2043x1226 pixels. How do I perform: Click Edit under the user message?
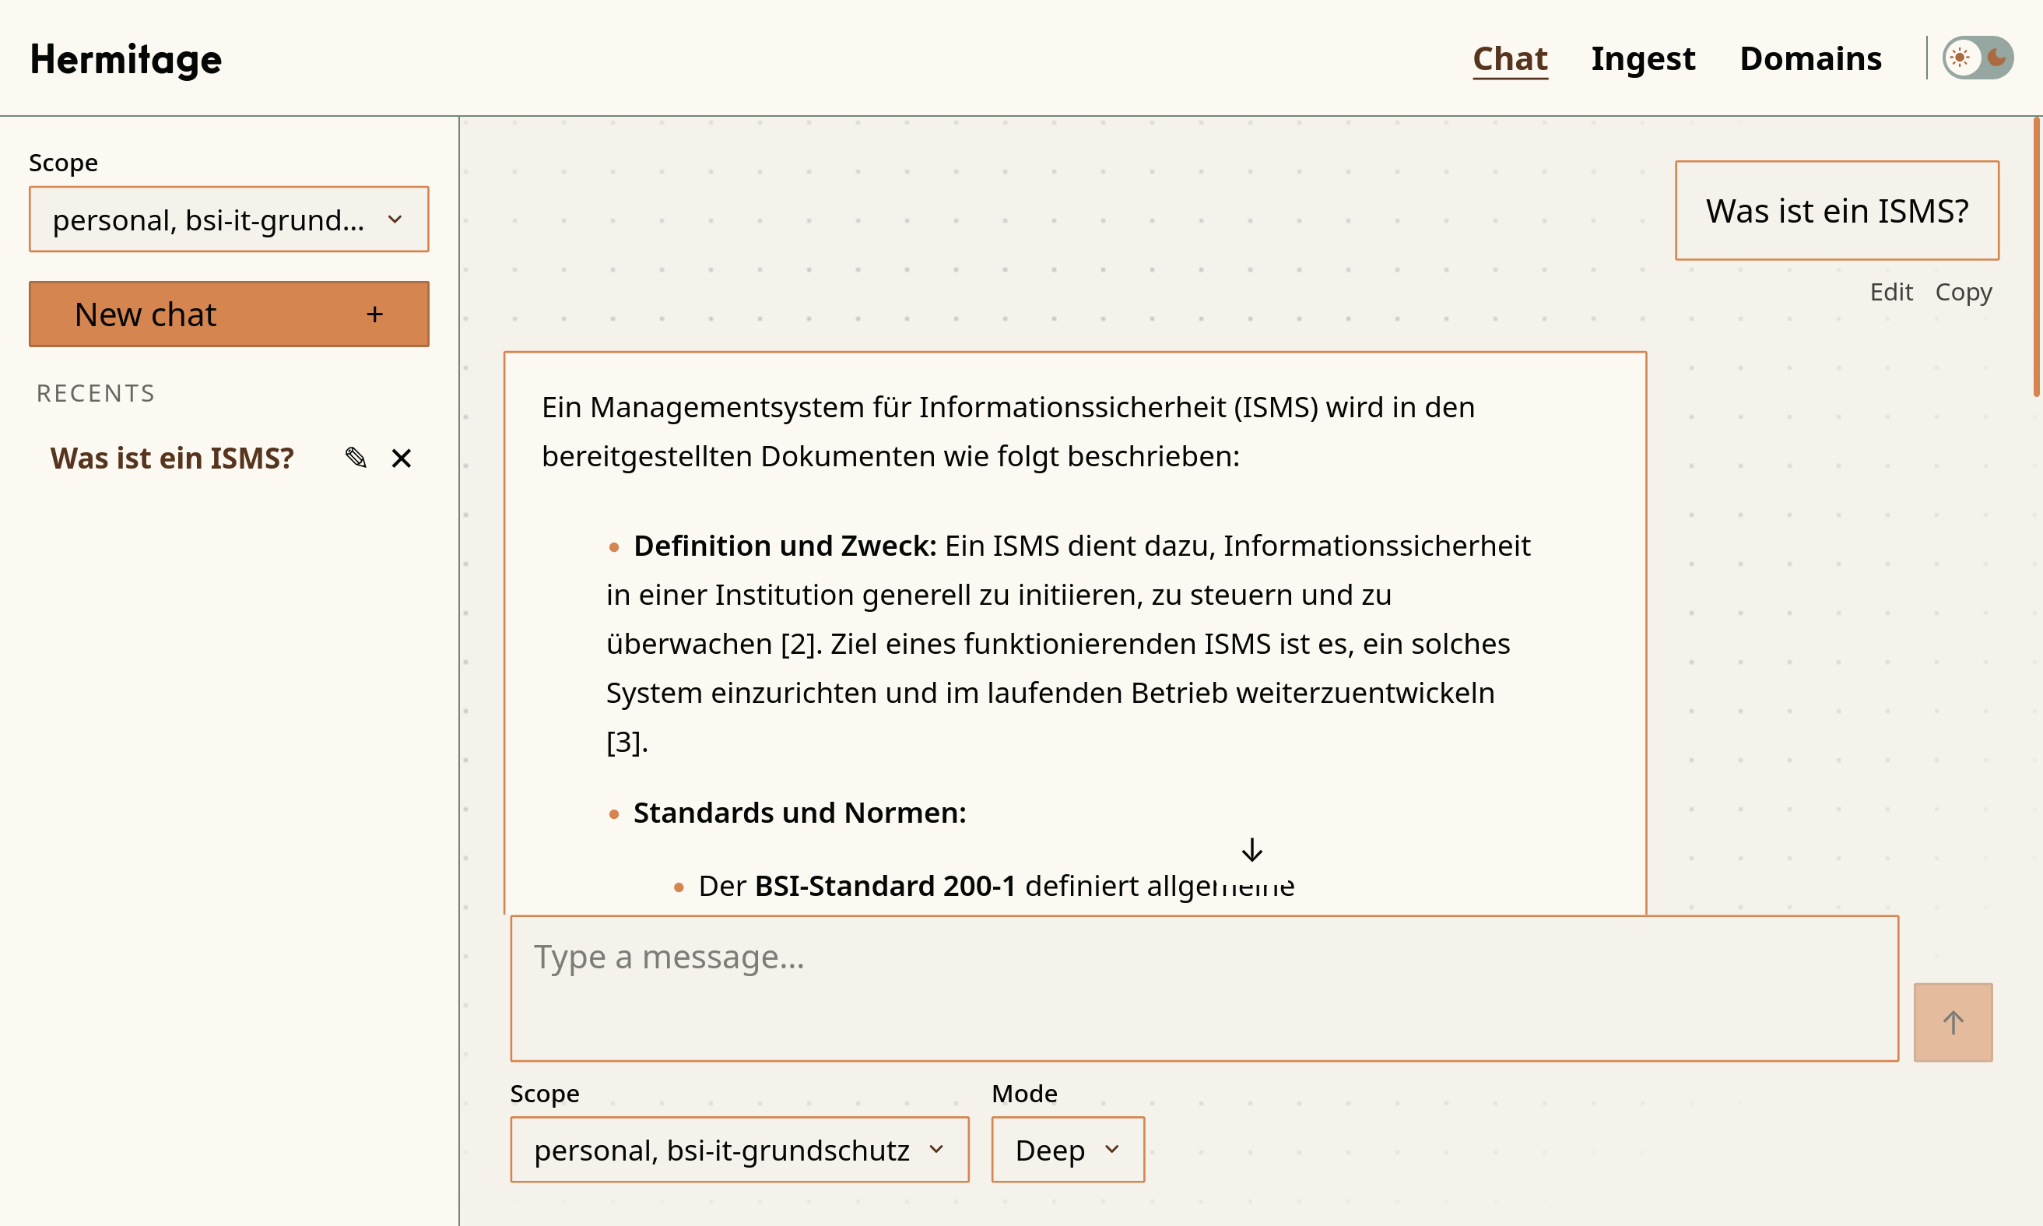1891,293
